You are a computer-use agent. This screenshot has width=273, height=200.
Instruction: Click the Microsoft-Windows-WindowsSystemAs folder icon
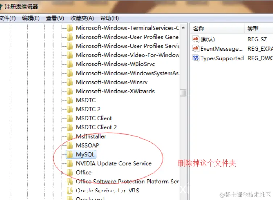coord(70,73)
